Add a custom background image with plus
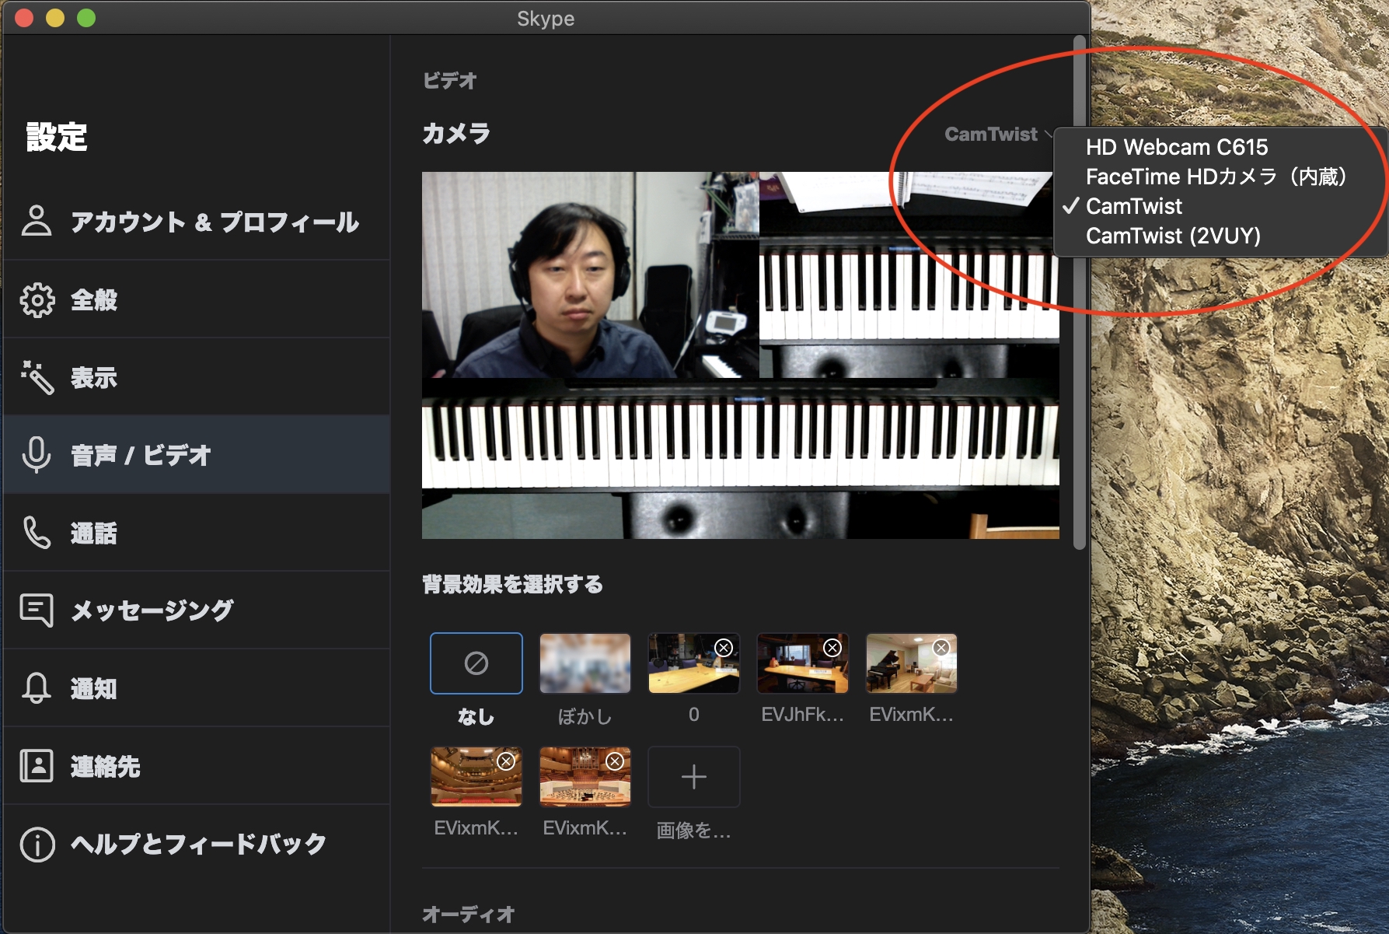 click(693, 777)
